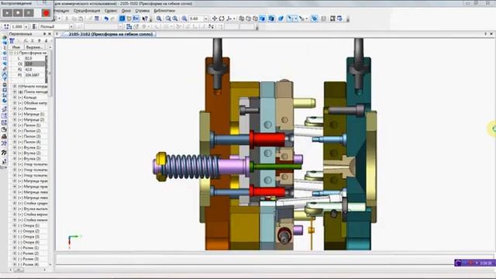Click the view orientation axes icon
Screen dimensions: 496x279
coord(229,19)
